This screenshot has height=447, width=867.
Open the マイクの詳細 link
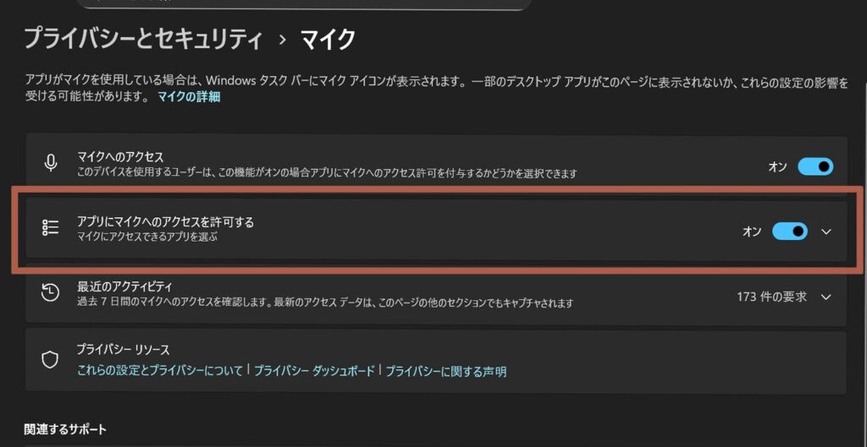189,97
